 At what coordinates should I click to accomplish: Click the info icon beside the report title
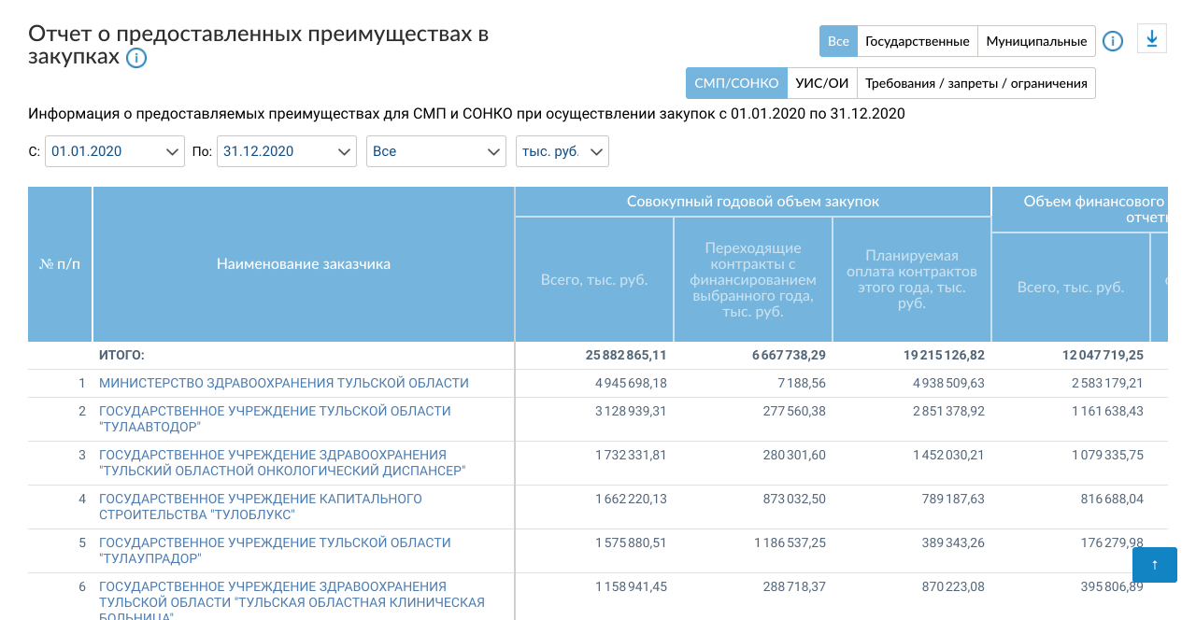(136, 58)
